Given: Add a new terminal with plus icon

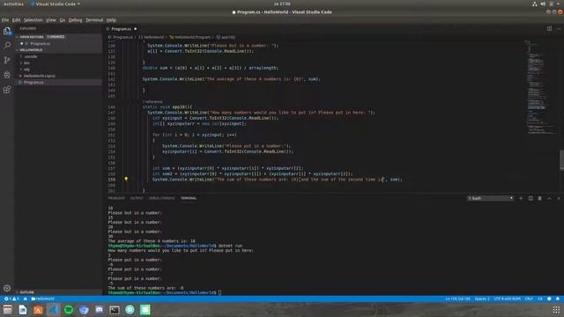Looking at the screenshot, I should point(521,198).
